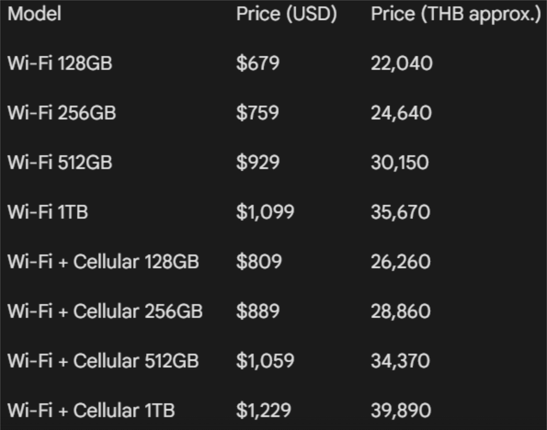
Task: Click the $759 price cell
Action: tap(257, 113)
